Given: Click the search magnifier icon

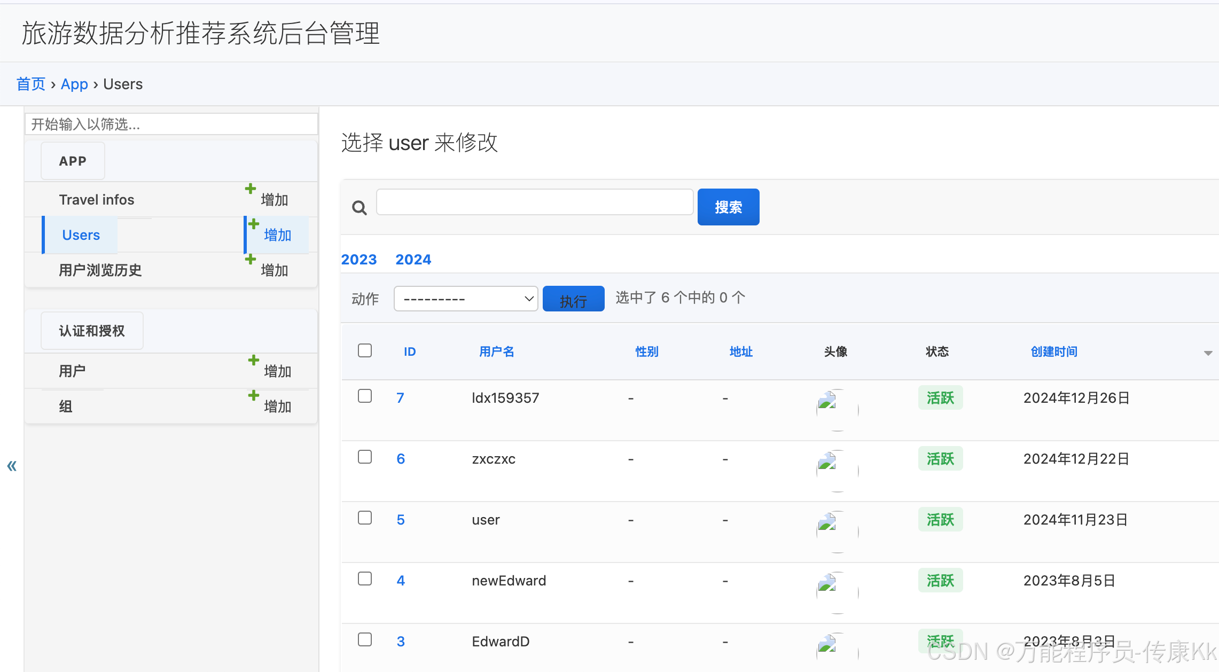Looking at the screenshot, I should coord(360,208).
